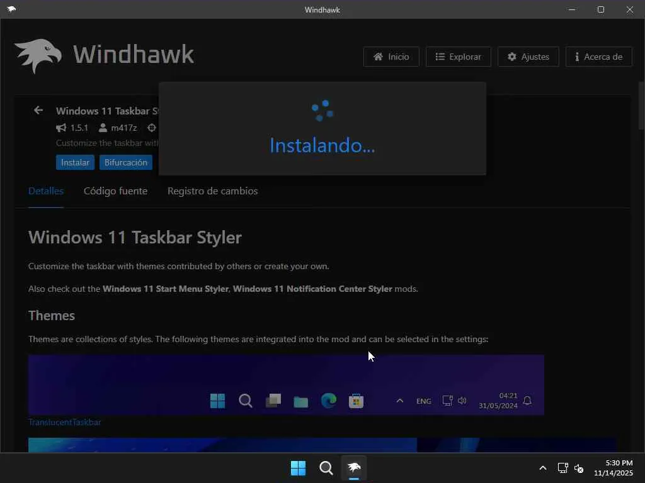645x483 pixels.
Task: Click version number 1.5.1
Action: pos(79,128)
